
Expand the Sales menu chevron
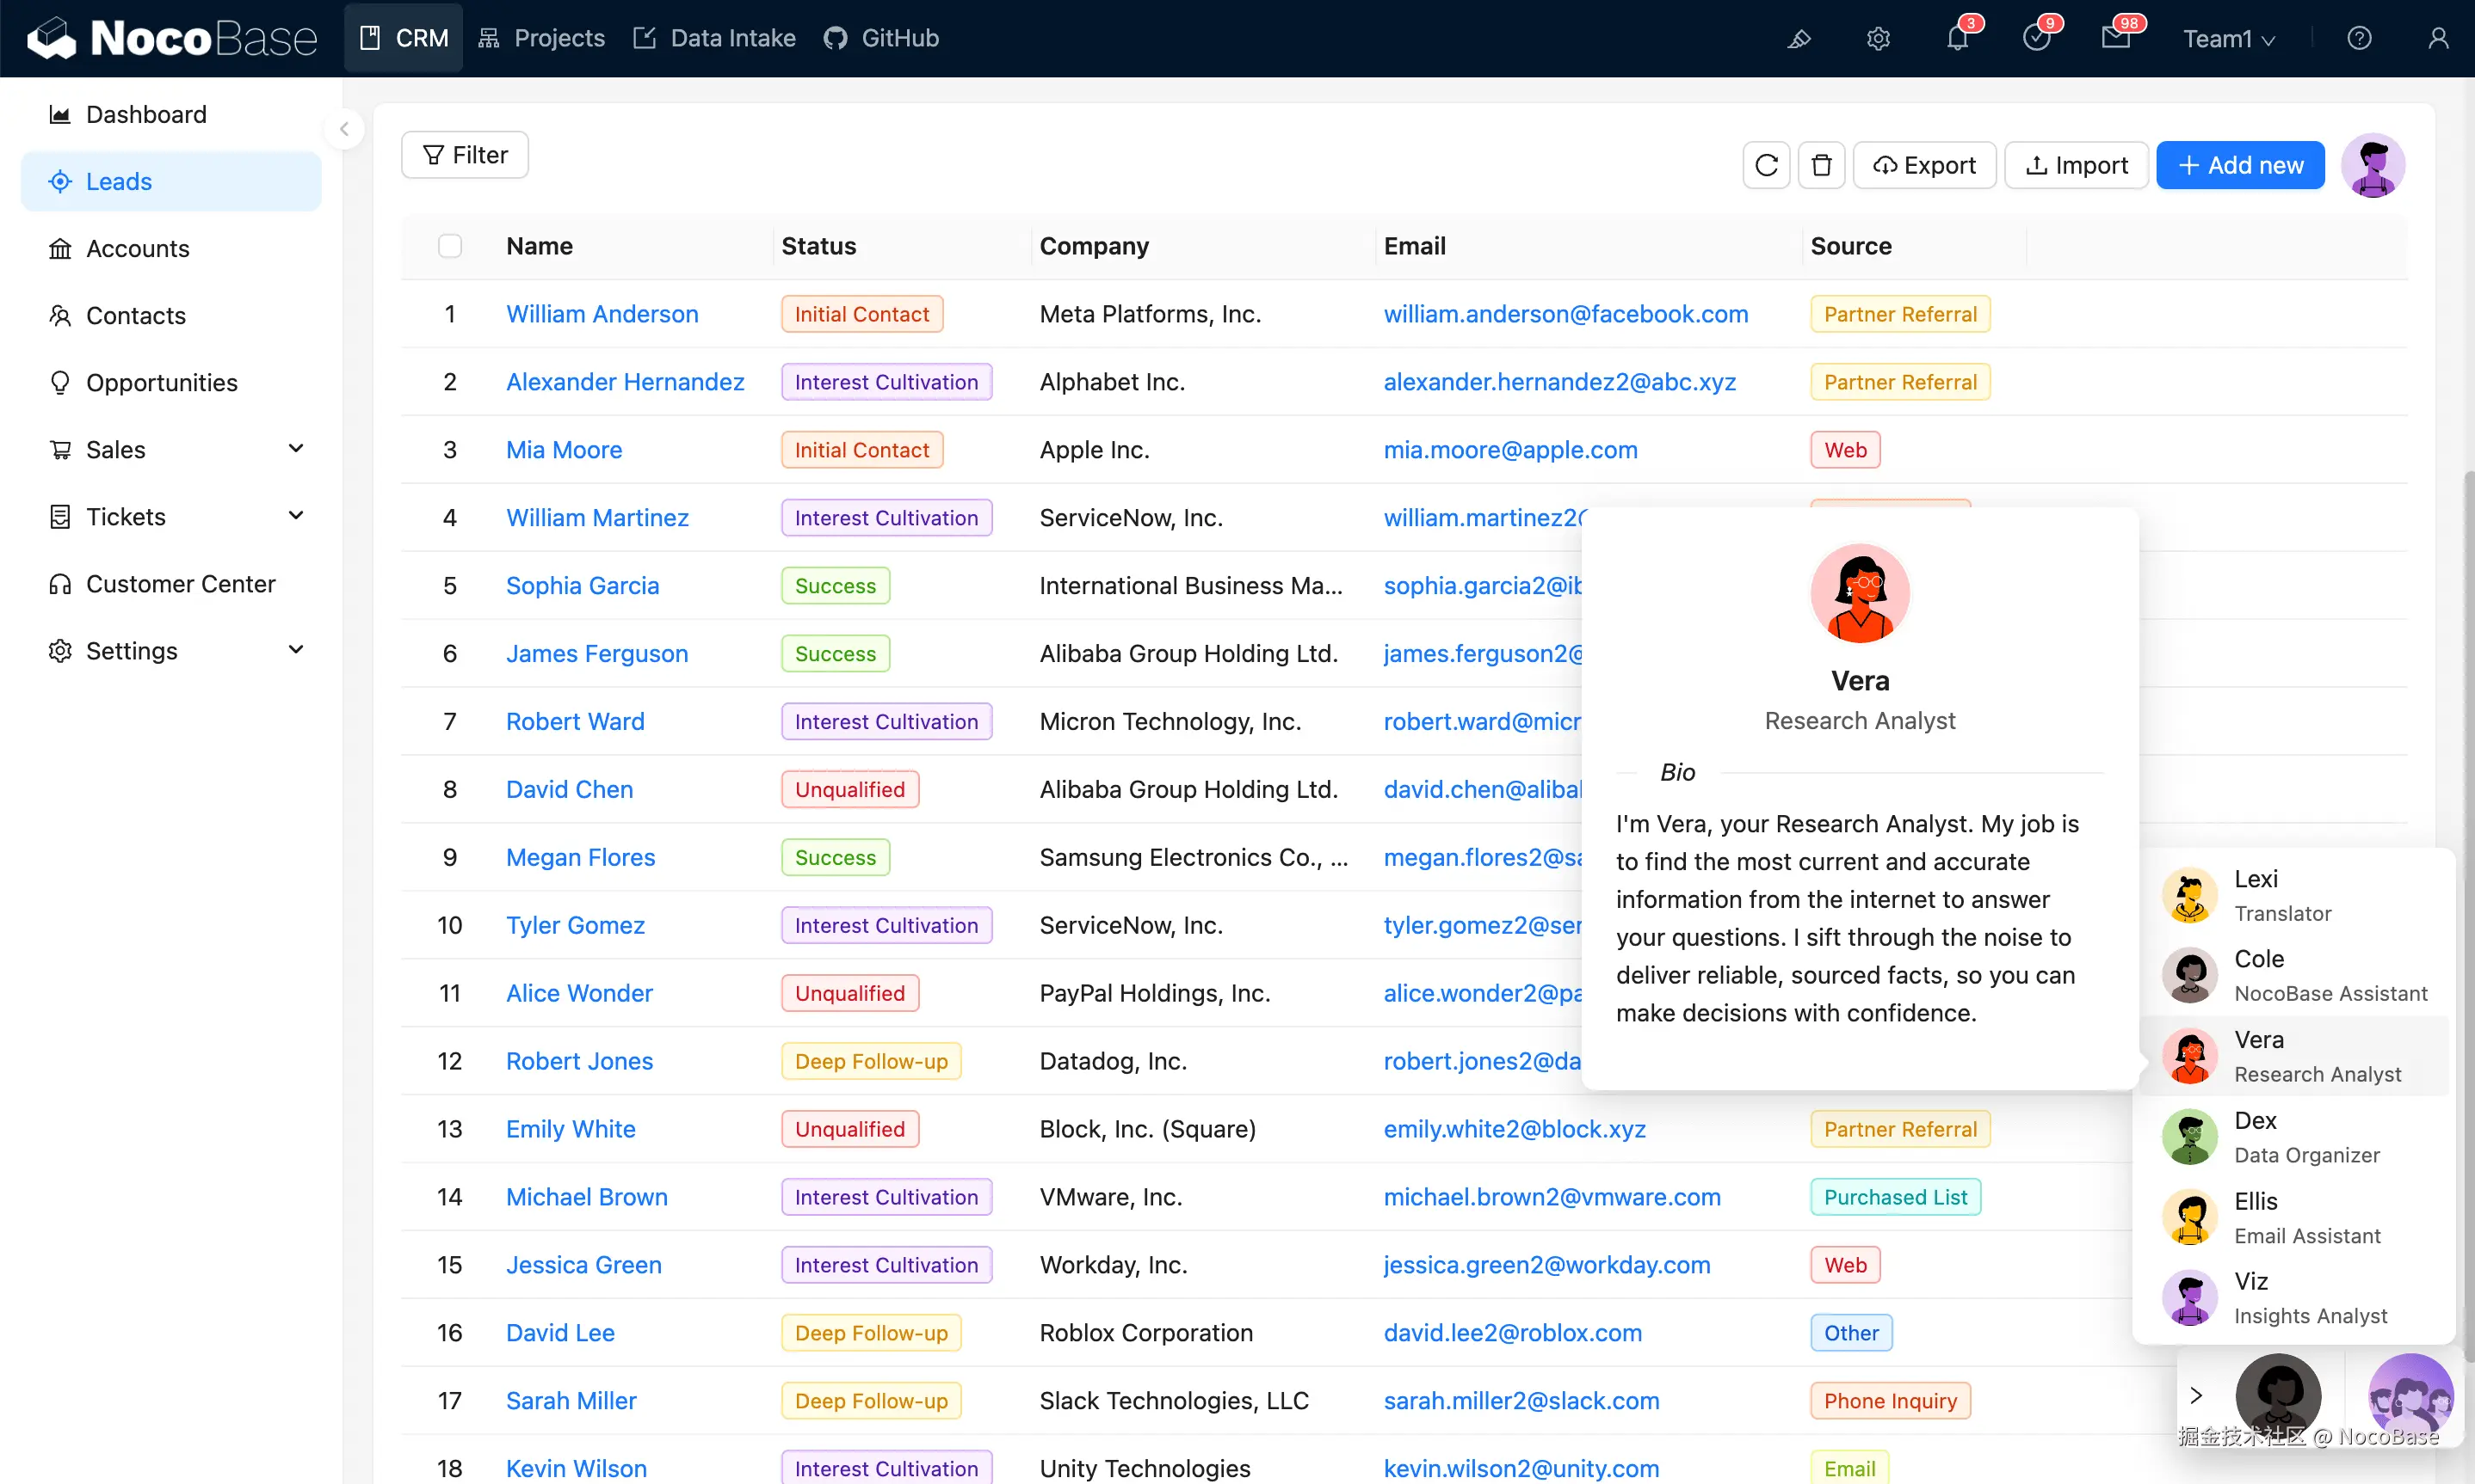point(295,449)
